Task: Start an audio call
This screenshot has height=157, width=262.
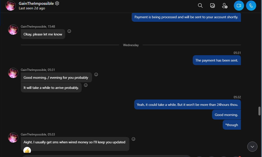Action: (251, 6)
